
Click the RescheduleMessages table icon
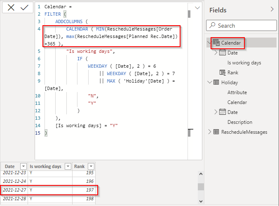(x=216, y=132)
